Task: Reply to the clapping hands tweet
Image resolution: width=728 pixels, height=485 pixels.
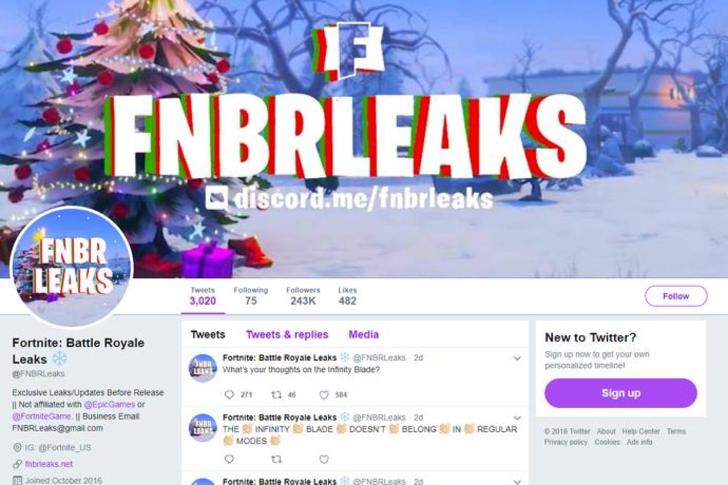Action: pos(229,460)
